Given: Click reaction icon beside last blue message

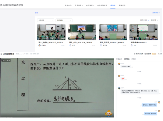Looking at the screenshot, I should tap(143, 114).
